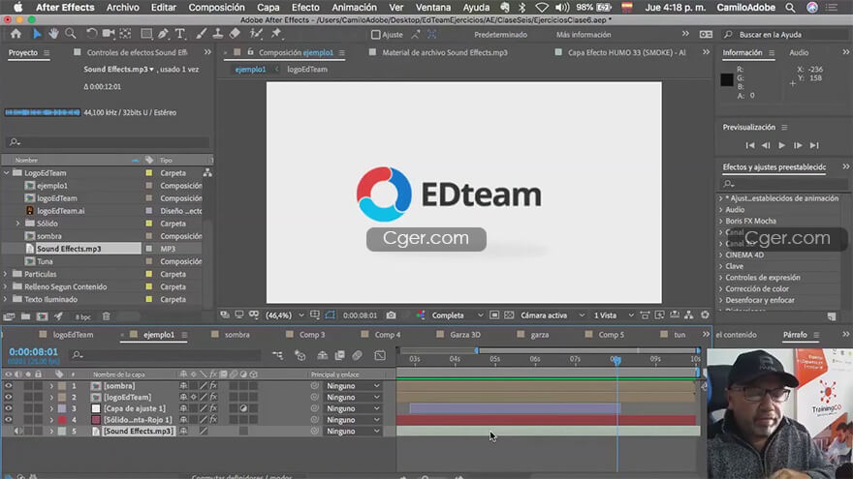Switch to the sombra timeline tab
The width and height of the screenshot is (853, 479).
(x=237, y=335)
